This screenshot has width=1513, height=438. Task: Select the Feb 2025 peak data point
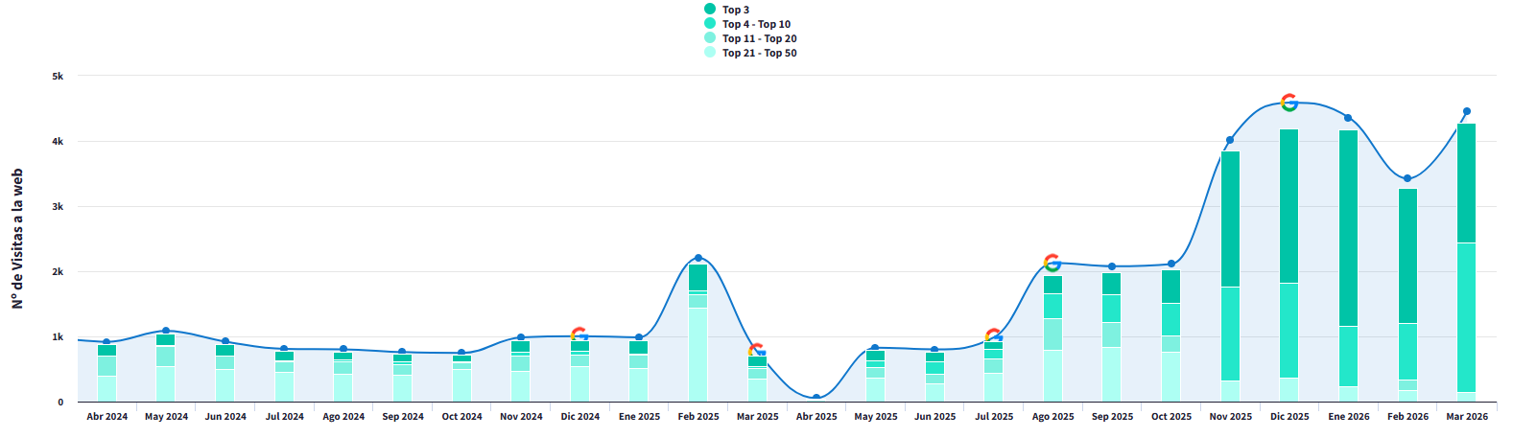[x=698, y=258]
